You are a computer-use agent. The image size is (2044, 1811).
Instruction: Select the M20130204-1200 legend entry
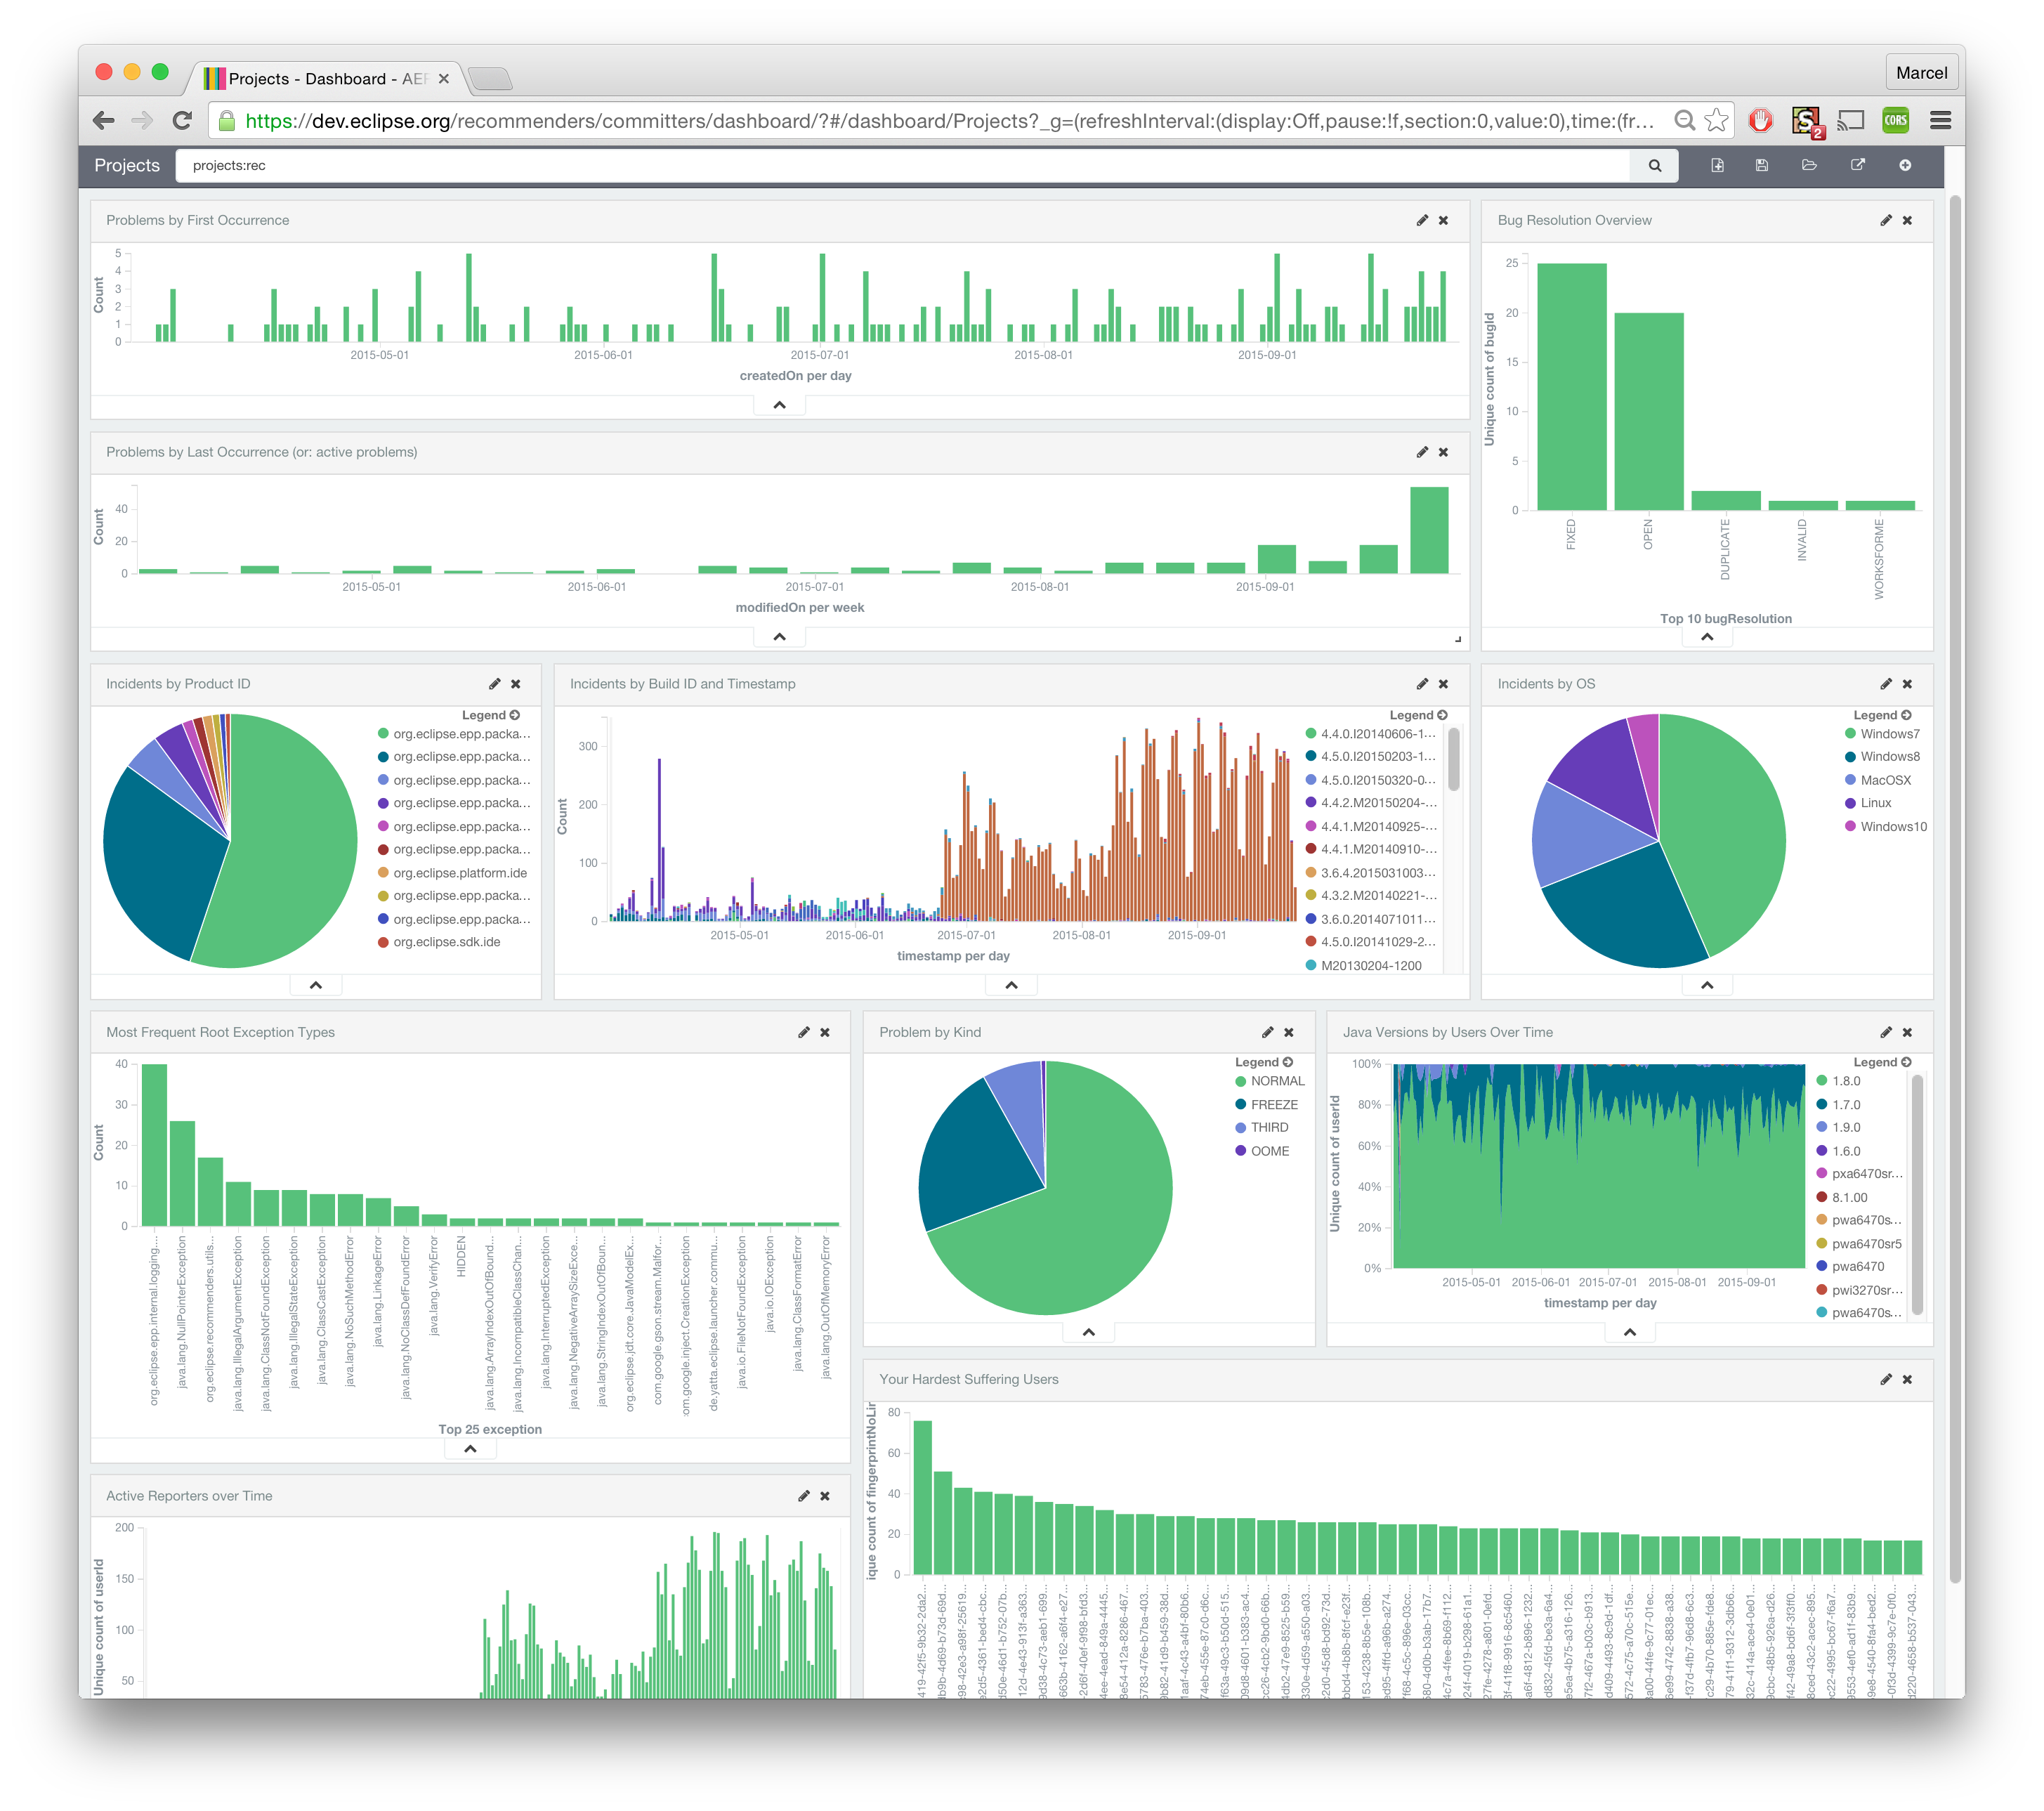[x=1364, y=965]
